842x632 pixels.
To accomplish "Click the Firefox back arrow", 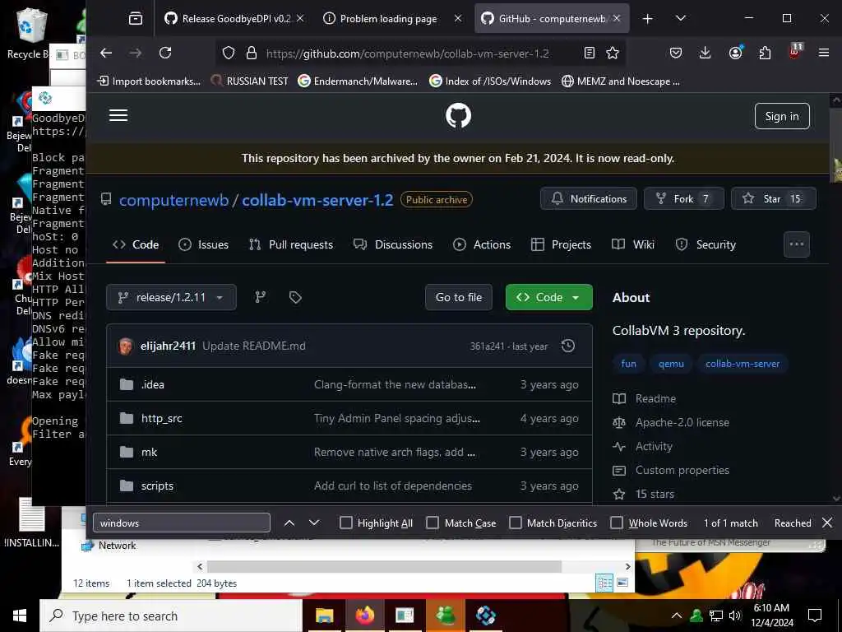I will pos(106,53).
